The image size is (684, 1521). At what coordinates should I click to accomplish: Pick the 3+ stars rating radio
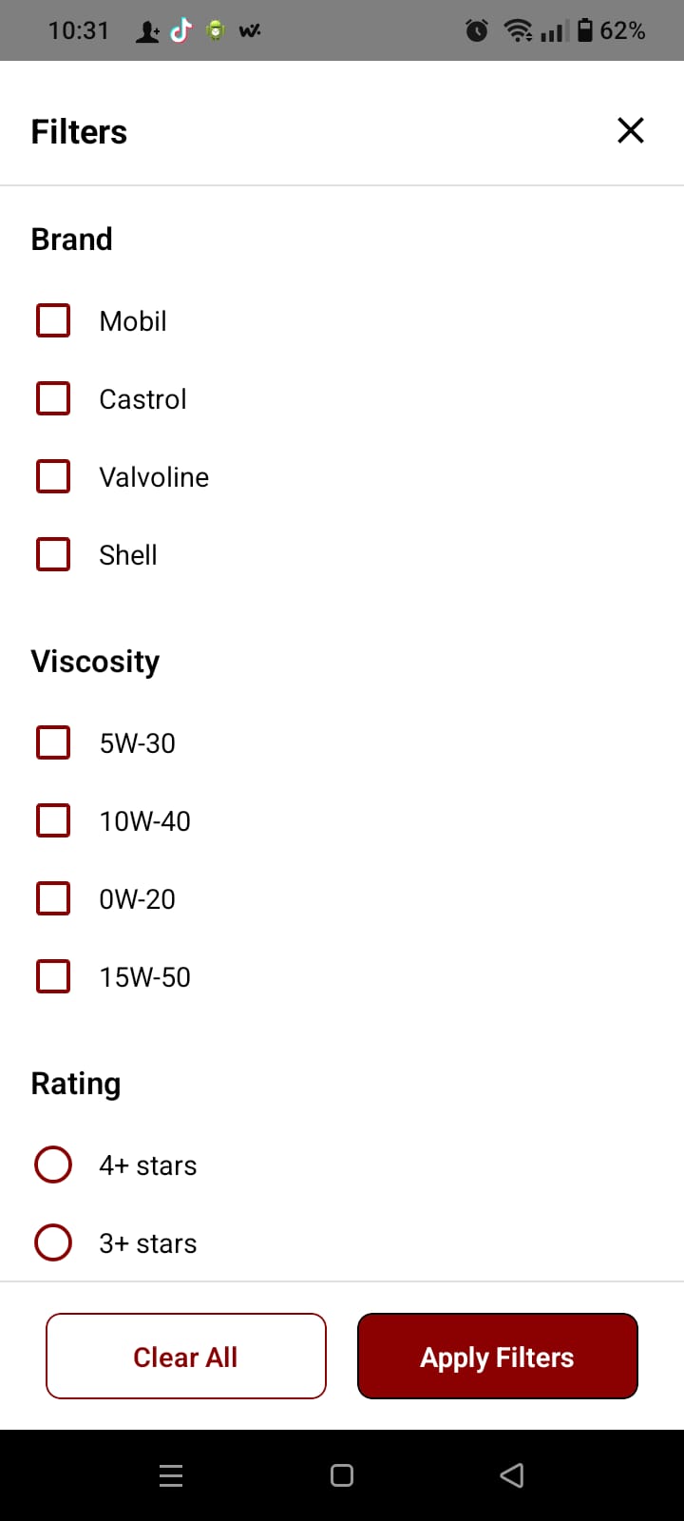point(53,1242)
